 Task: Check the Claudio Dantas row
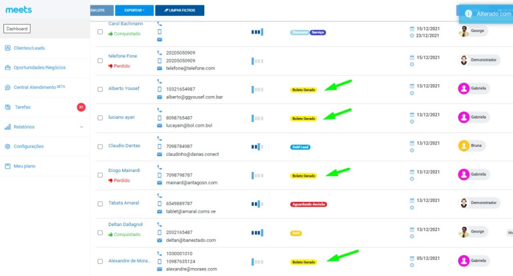tap(100, 146)
